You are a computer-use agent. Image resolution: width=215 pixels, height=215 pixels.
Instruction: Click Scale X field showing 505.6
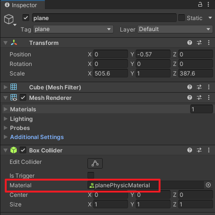[x=110, y=74]
